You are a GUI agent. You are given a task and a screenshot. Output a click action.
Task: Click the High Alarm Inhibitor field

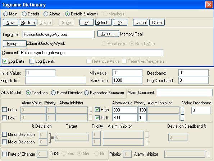click(163, 110)
